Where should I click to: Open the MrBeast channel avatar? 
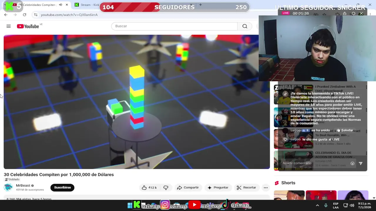(x=8, y=187)
